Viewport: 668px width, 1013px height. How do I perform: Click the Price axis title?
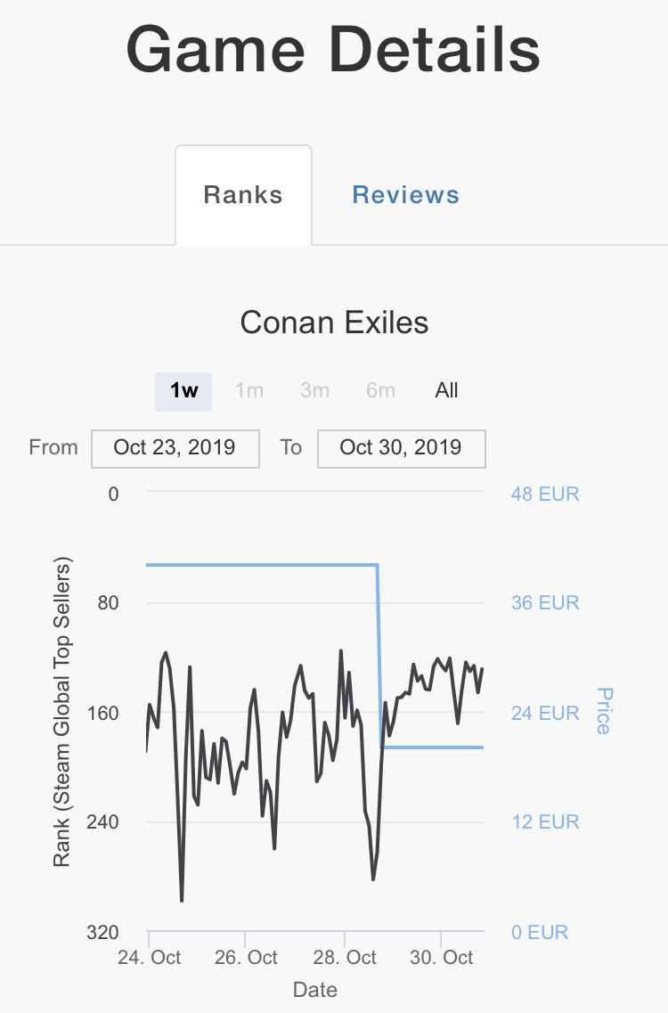pos(603,710)
